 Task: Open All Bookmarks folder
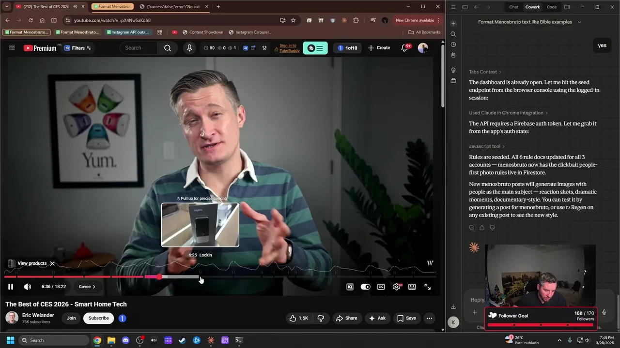point(424,32)
